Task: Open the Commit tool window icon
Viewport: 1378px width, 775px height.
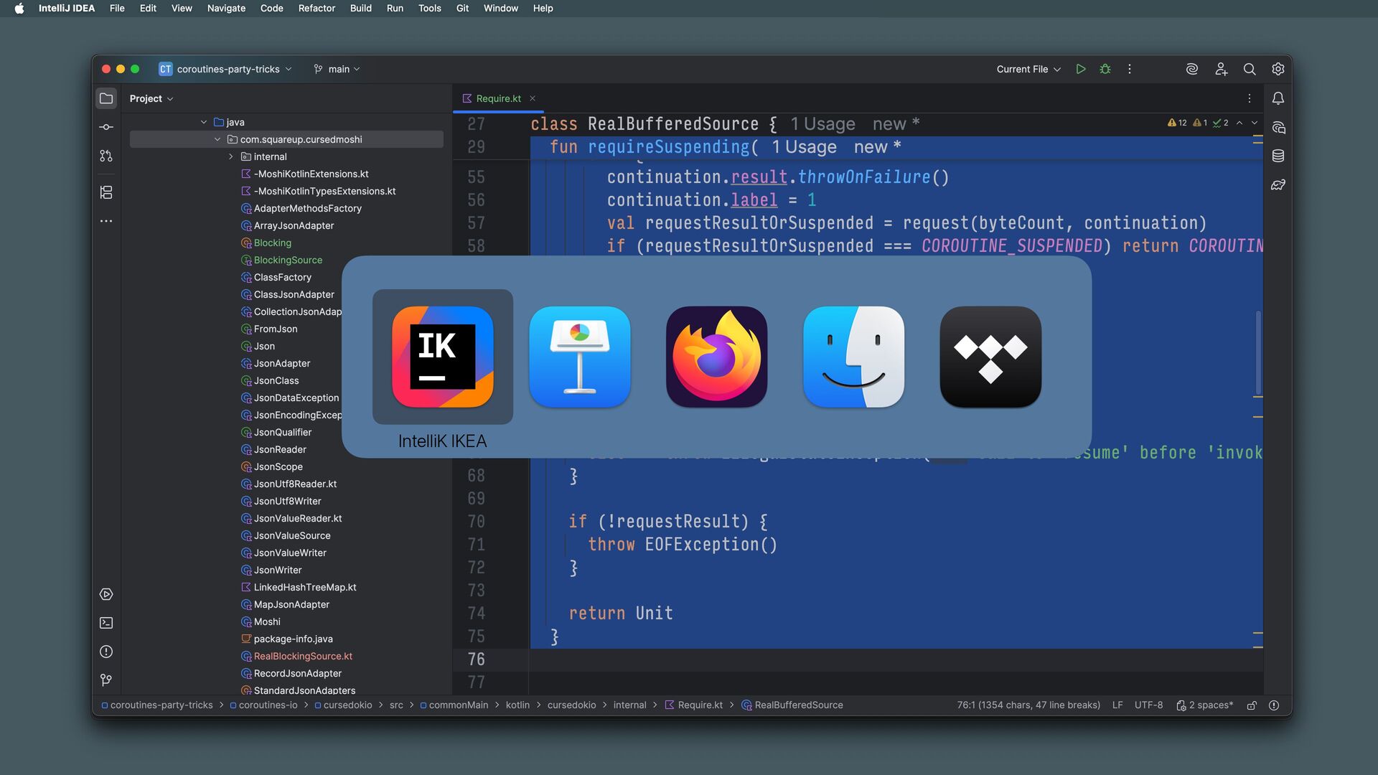Action: tap(106, 127)
